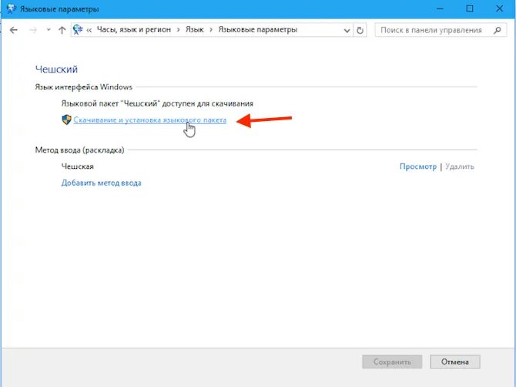Navigate to 'Язык' breadcrumb
Viewport: 516px width, 387px height.
click(195, 29)
